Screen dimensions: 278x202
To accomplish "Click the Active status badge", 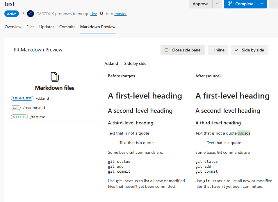I will point(12,14).
